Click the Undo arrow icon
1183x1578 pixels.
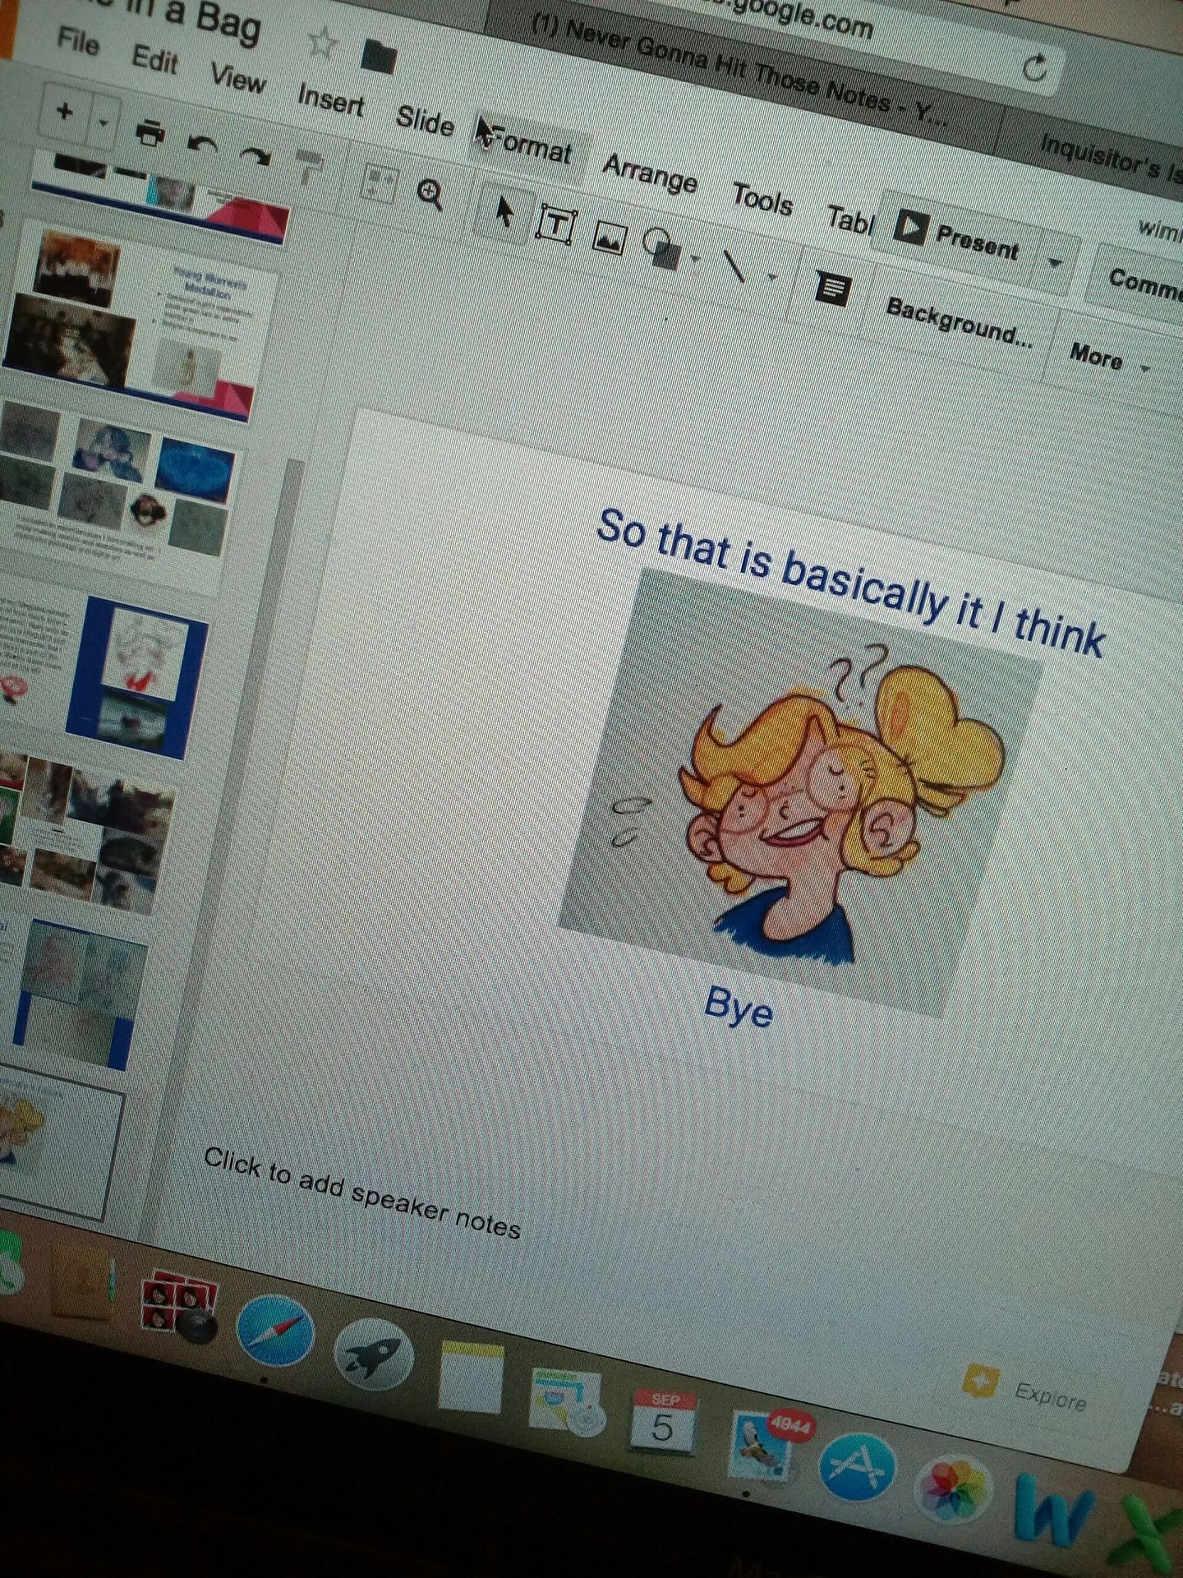tap(203, 144)
